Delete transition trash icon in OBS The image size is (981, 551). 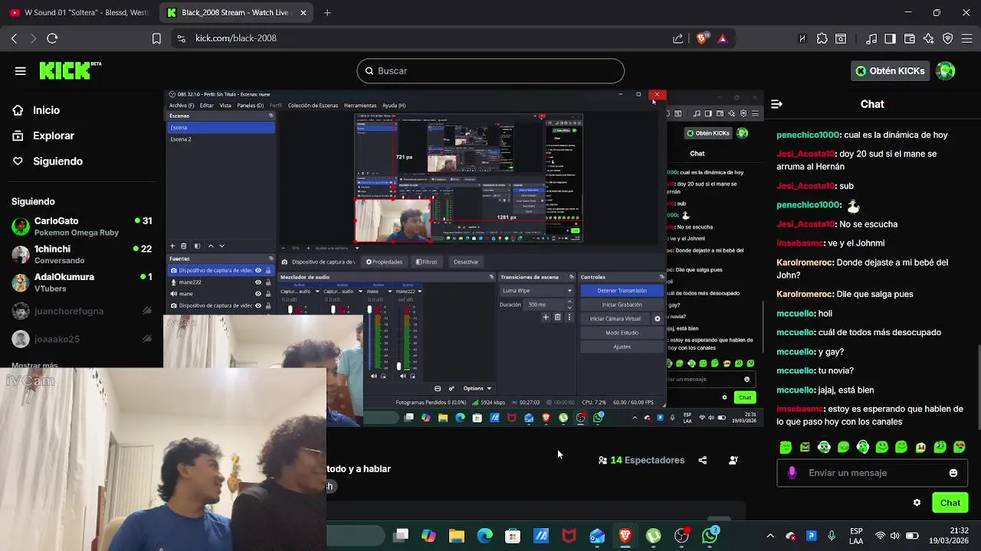(x=557, y=317)
